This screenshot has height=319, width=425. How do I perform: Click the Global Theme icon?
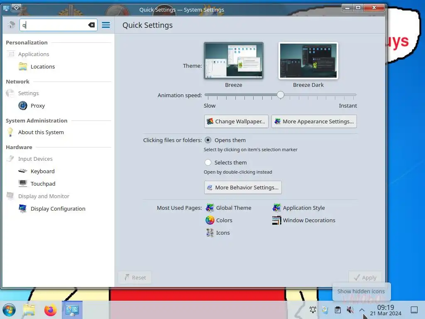click(210, 208)
